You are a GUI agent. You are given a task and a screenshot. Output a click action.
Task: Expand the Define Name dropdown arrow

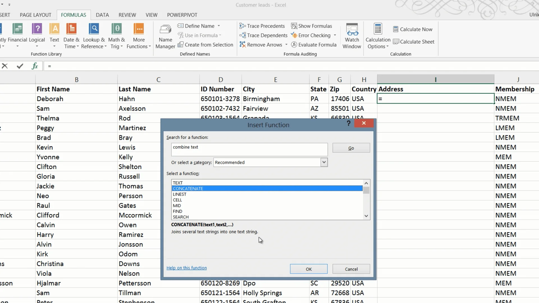[x=219, y=26]
